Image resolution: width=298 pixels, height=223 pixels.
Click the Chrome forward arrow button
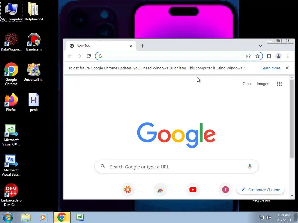pyautogui.click(x=79, y=56)
